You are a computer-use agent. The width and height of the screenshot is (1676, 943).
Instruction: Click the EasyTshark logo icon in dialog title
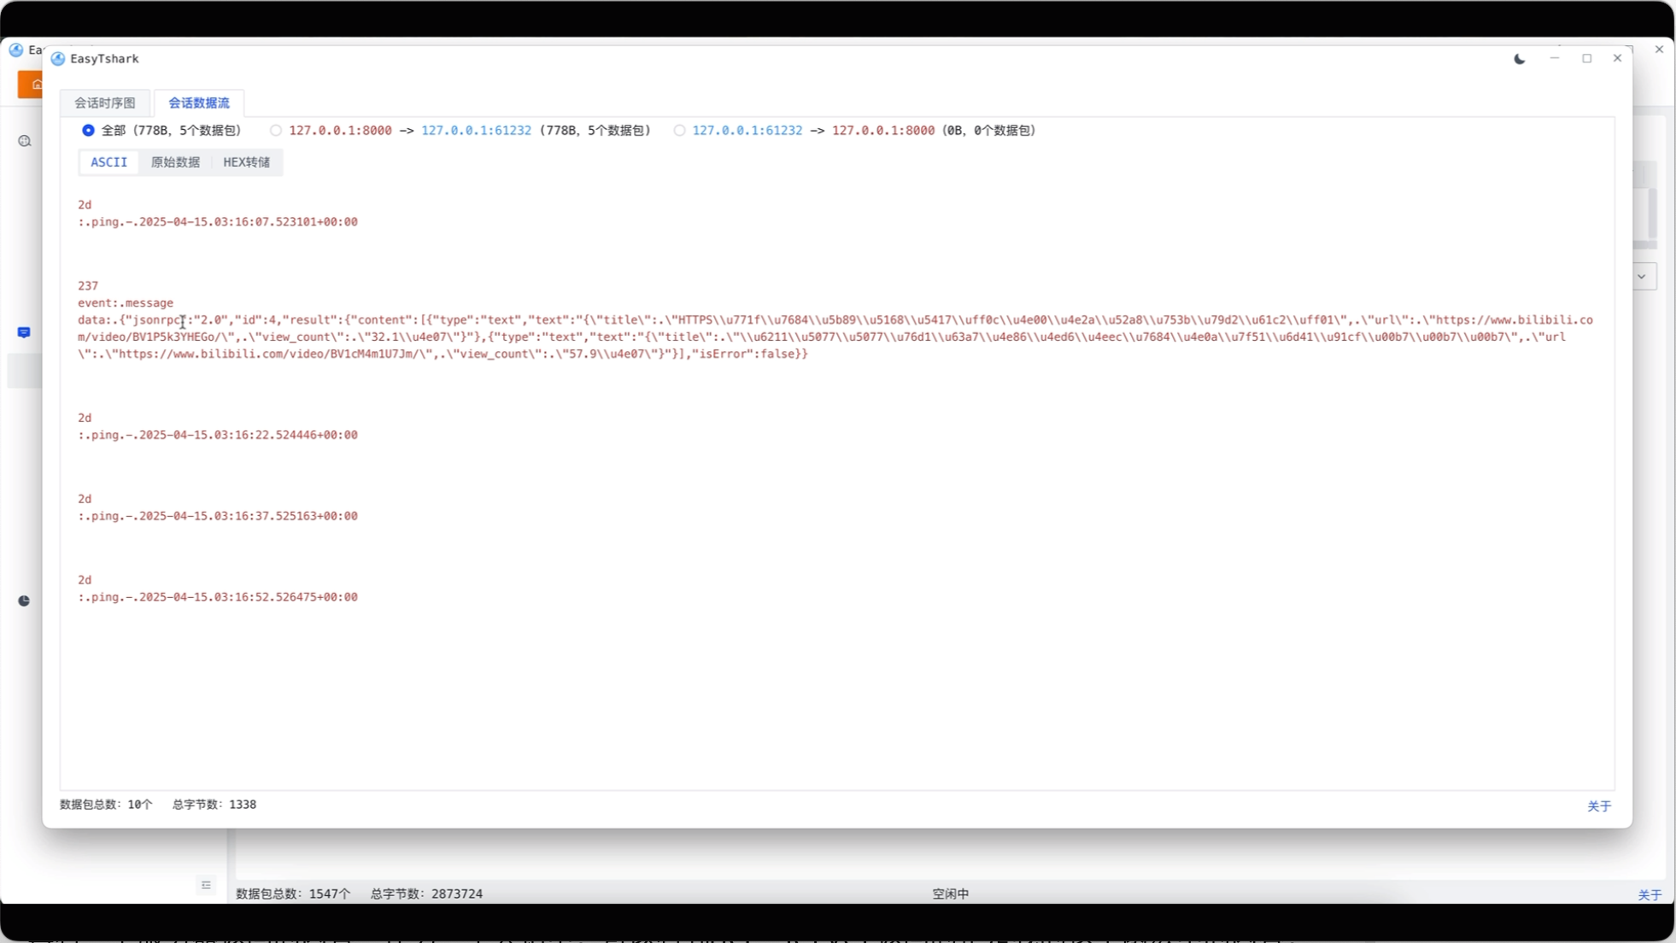[58, 59]
